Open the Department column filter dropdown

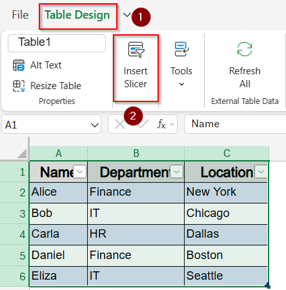[x=176, y=172]
